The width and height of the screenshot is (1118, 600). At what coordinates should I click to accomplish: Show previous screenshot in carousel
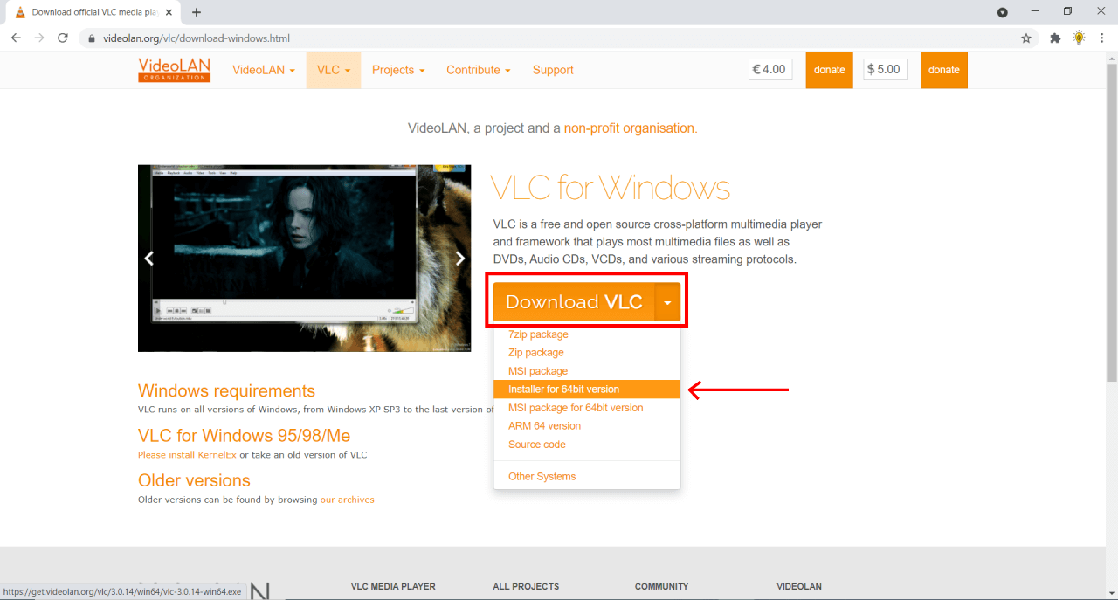click(149, 259)
